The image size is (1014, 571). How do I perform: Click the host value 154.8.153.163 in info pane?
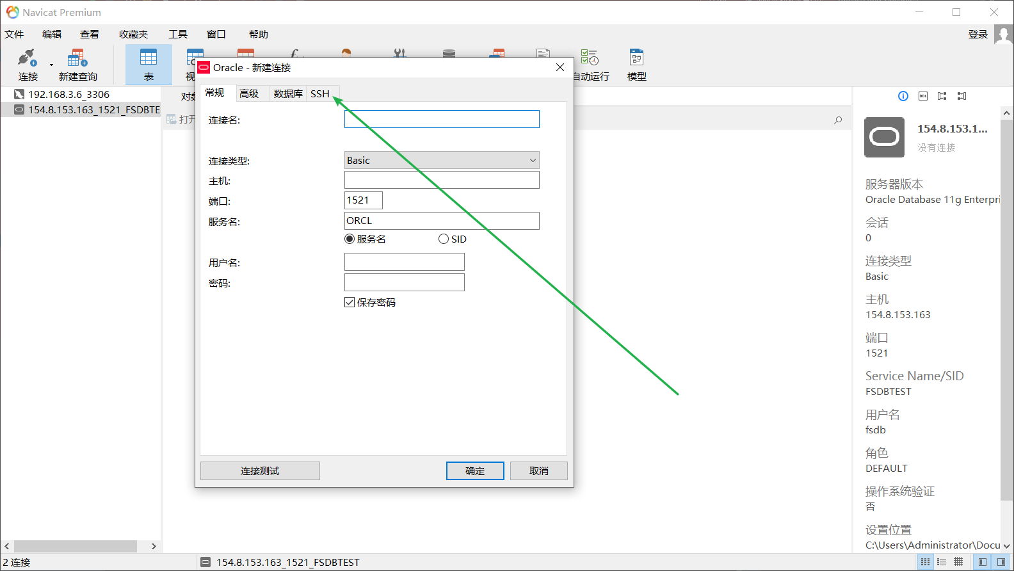898,314
